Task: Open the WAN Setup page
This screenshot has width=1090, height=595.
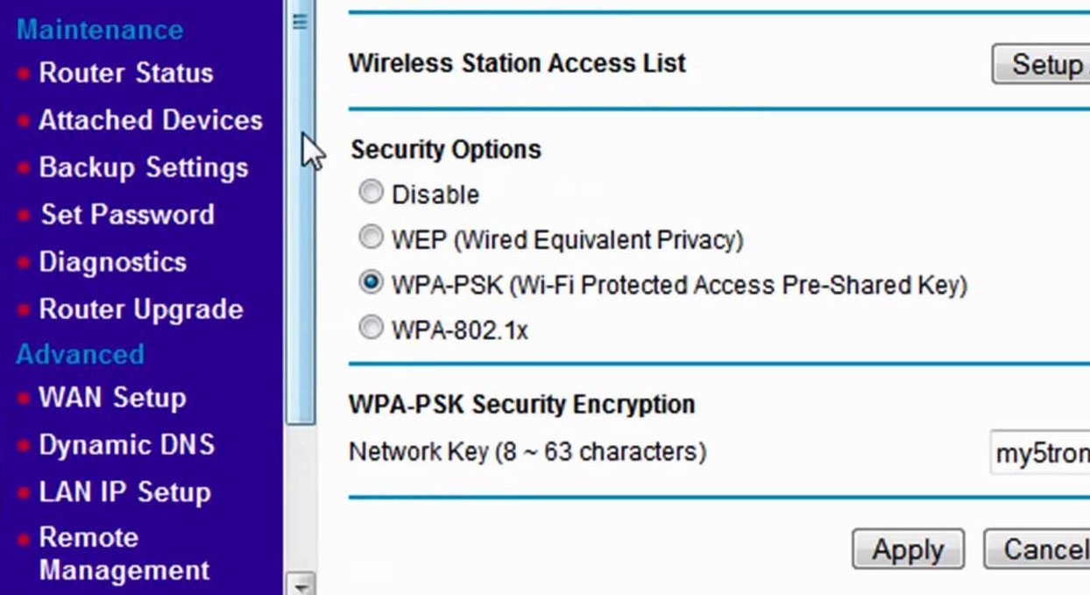Action: point(112,398)
